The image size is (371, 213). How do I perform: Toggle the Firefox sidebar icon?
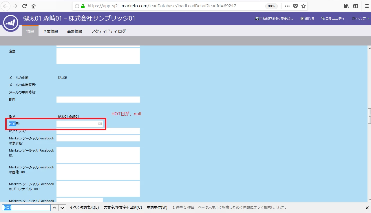click(x=356, y=6)
